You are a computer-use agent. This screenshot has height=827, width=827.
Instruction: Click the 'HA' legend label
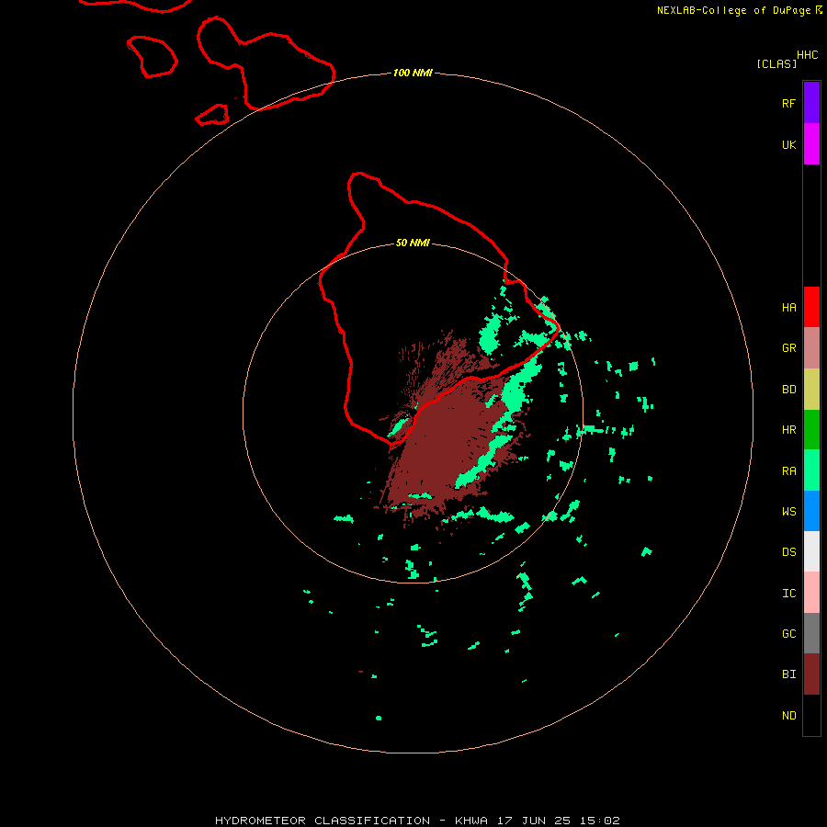point(788,308)
